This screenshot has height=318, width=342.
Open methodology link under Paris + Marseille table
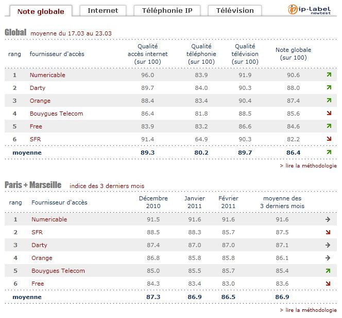point(308,310)
